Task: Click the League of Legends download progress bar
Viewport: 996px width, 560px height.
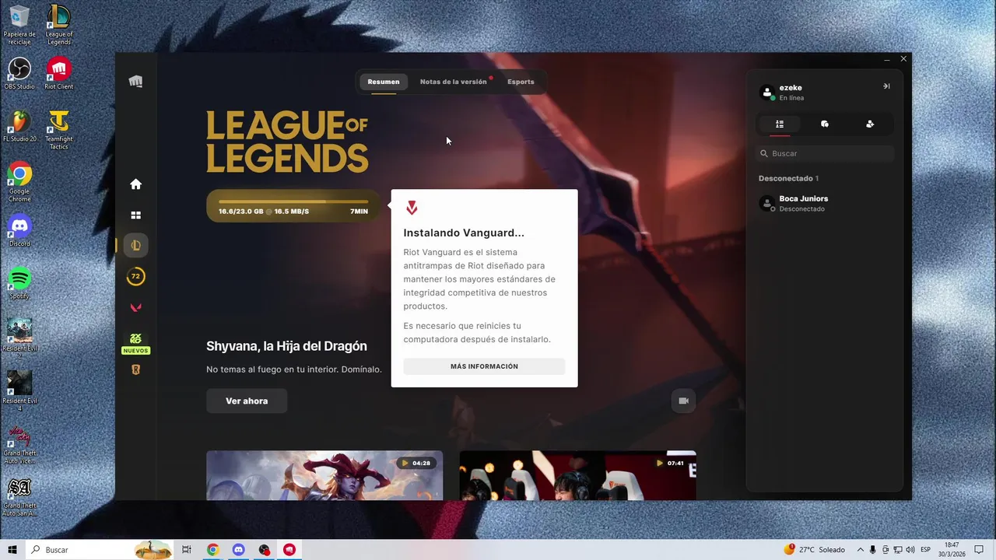Action: (x=293, y=206)
